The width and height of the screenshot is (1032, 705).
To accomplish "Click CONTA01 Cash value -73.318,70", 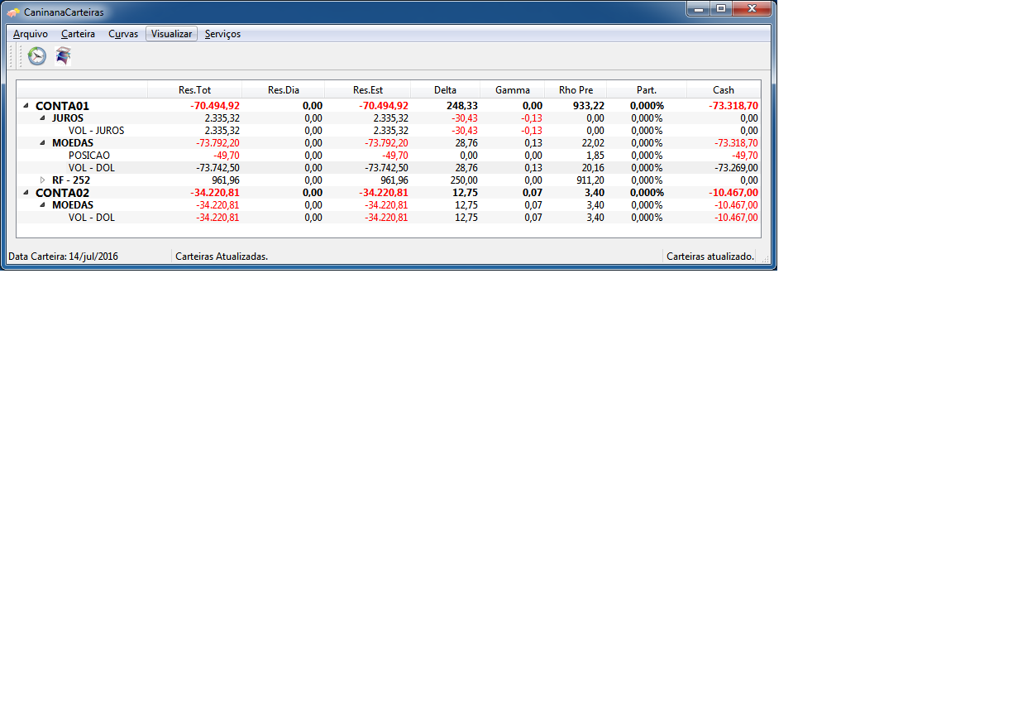I will tap(733, 106).
